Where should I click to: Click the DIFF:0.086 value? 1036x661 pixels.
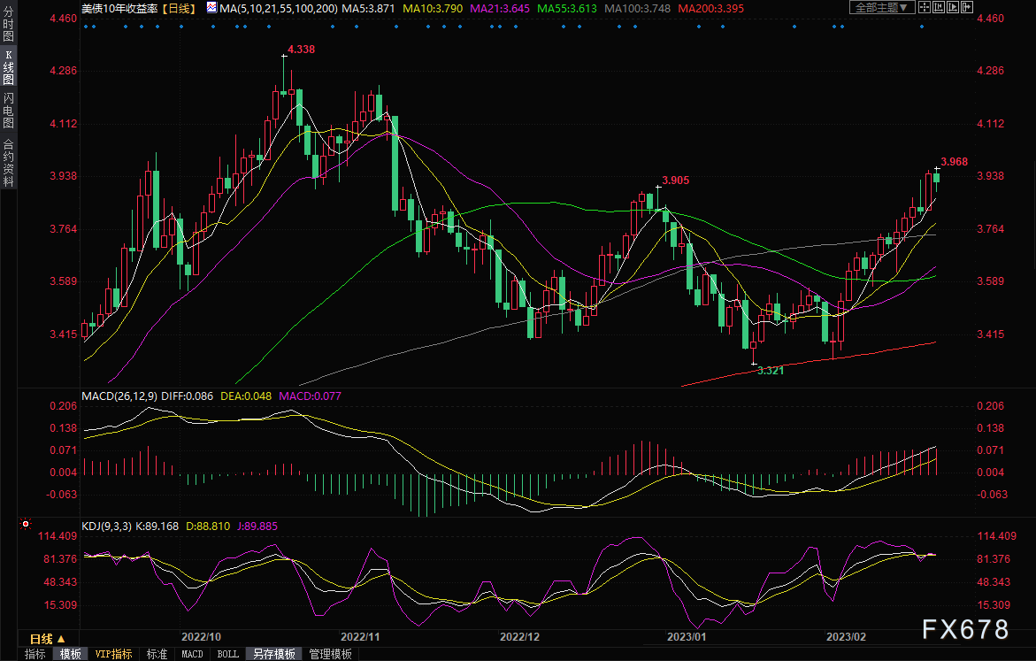[x=187, y=396]
